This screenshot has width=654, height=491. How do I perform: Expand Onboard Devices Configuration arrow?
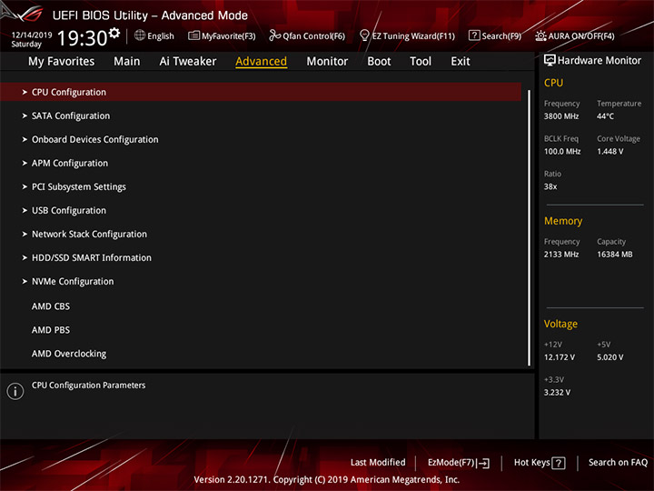click(x=25, y=139)
